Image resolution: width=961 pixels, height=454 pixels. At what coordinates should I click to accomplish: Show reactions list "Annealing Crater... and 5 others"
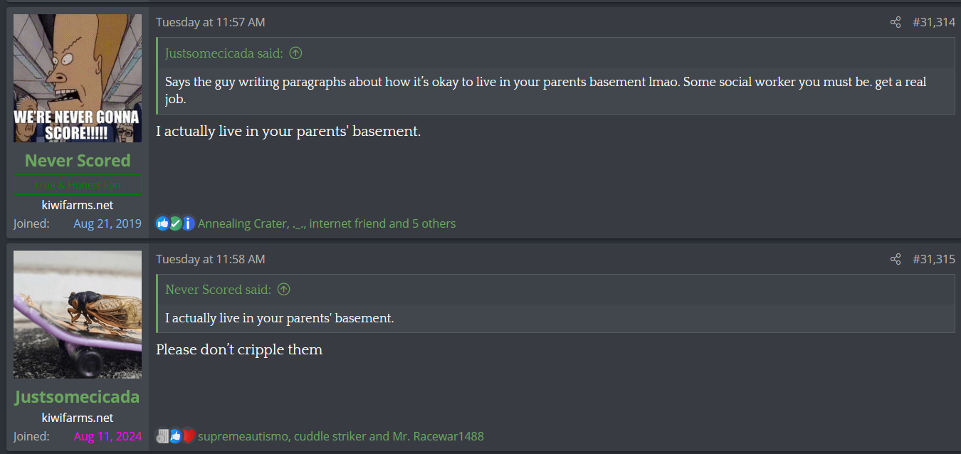point(326,223)
